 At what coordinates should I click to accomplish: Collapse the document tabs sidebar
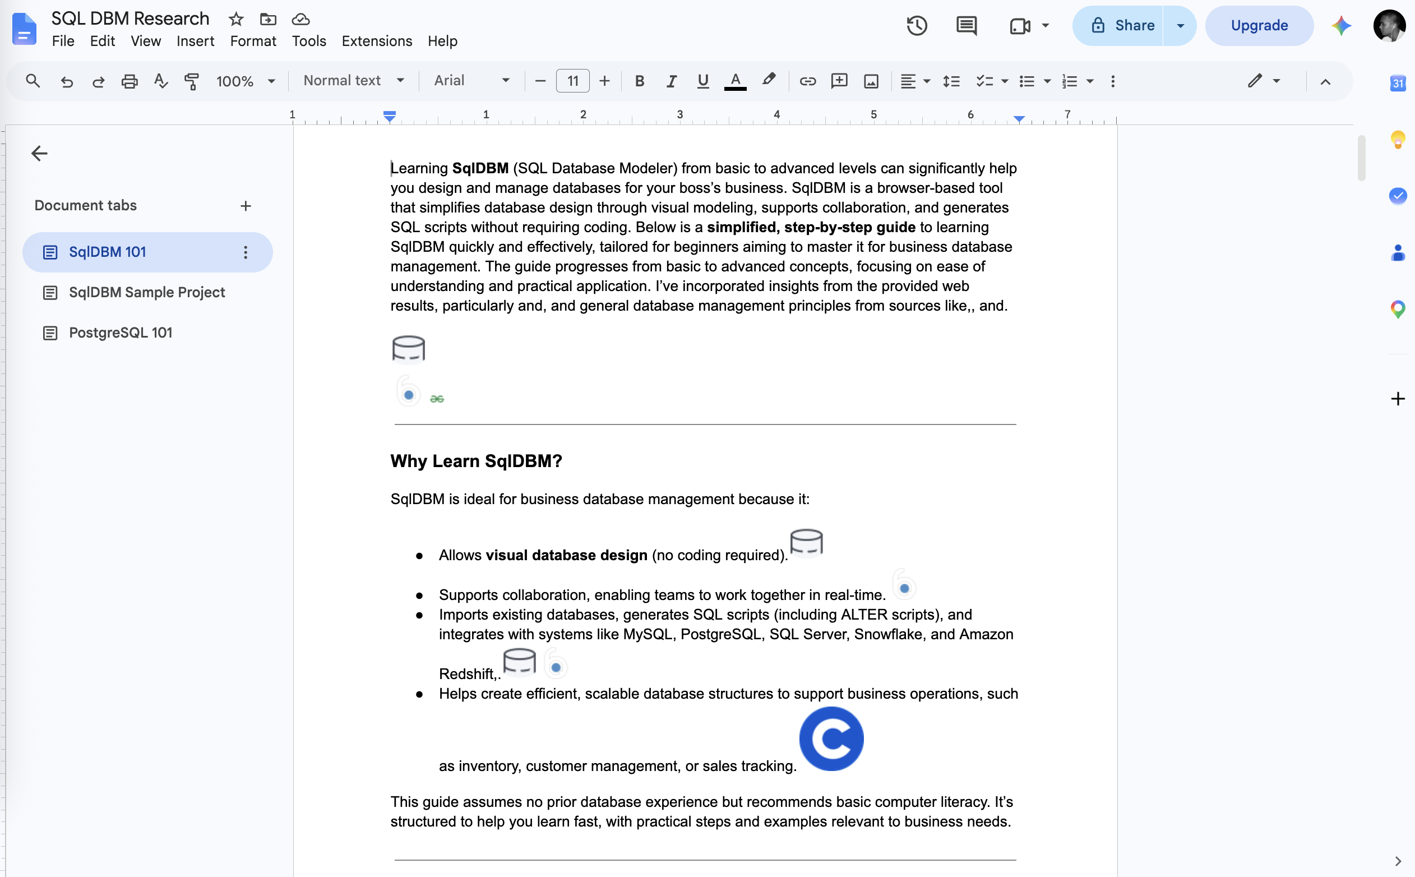39,153
